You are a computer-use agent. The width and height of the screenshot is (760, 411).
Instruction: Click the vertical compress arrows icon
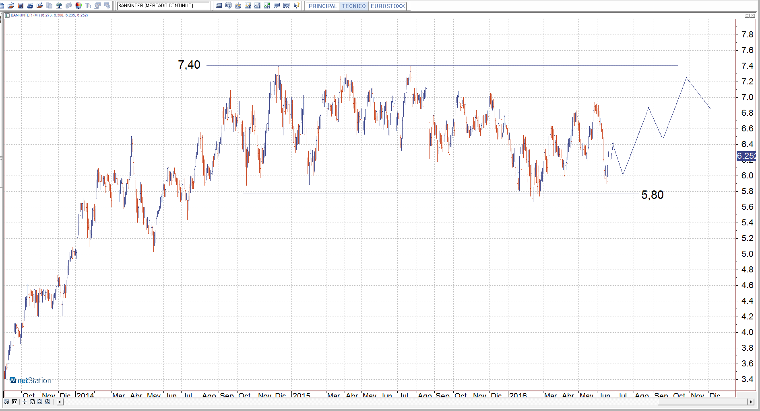tap(25, 402)
